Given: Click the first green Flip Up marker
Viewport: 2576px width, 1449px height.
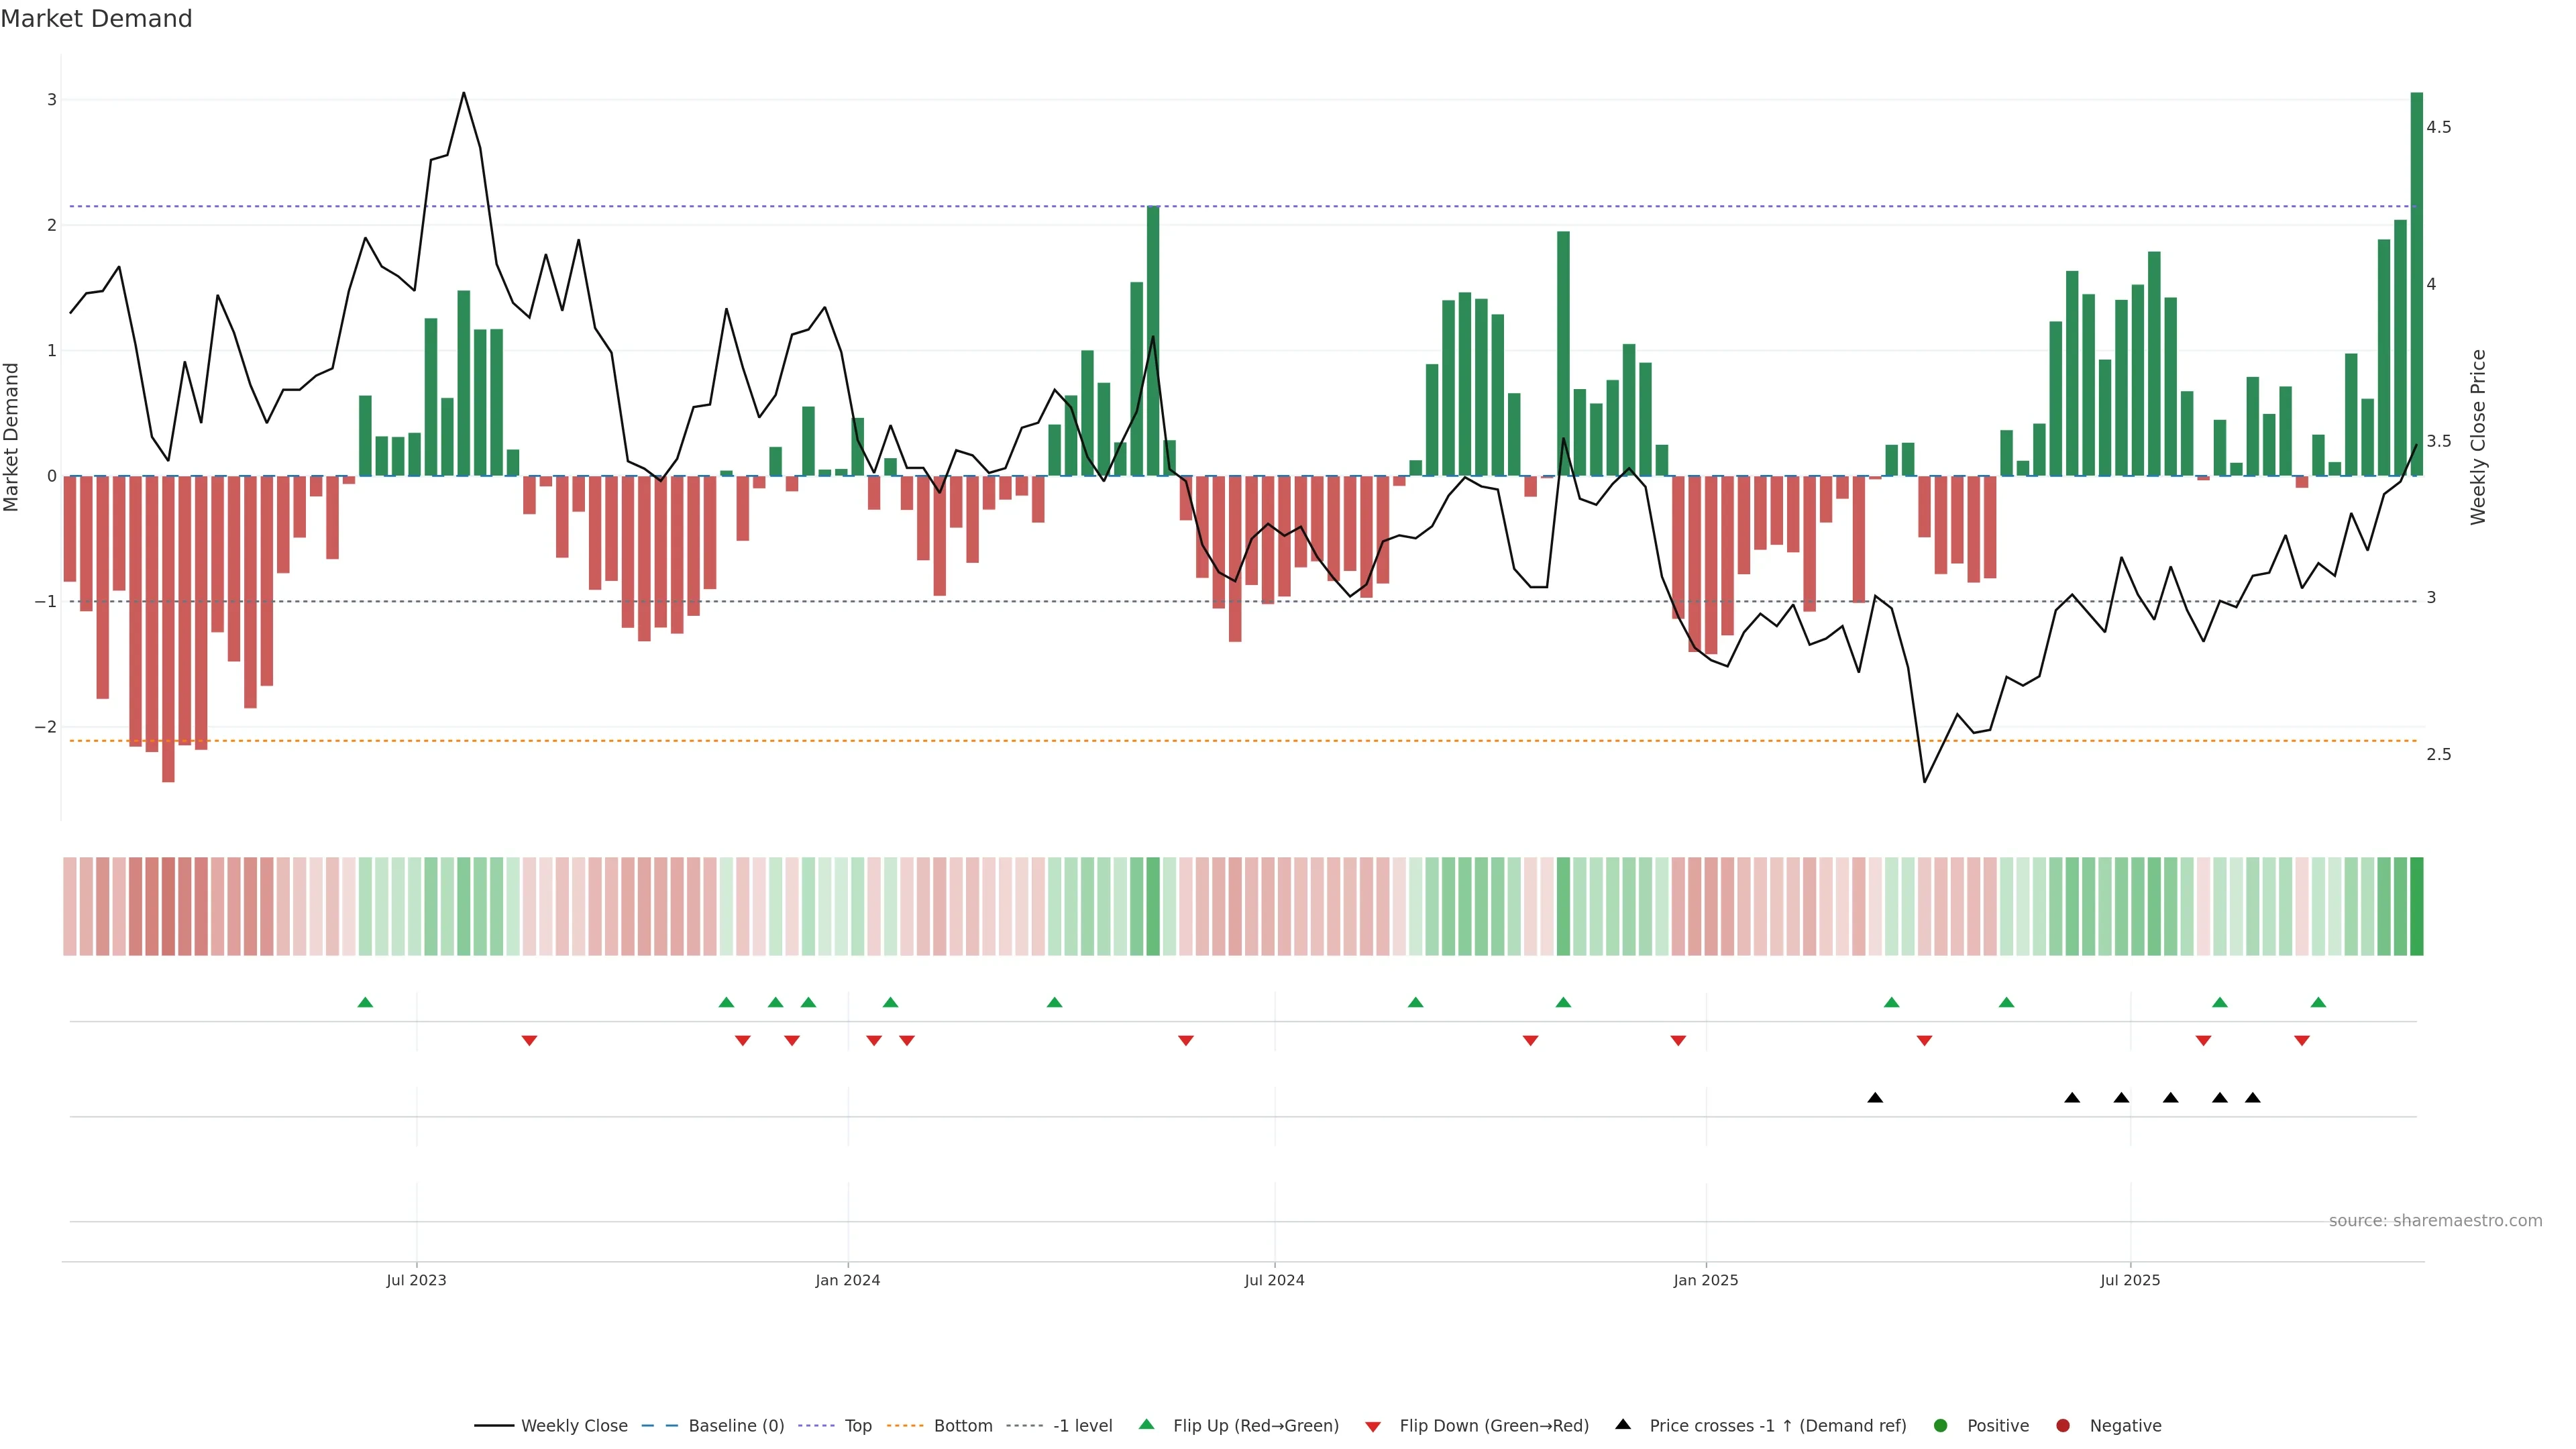Looking at the screenshot, I should (365, 1002).
